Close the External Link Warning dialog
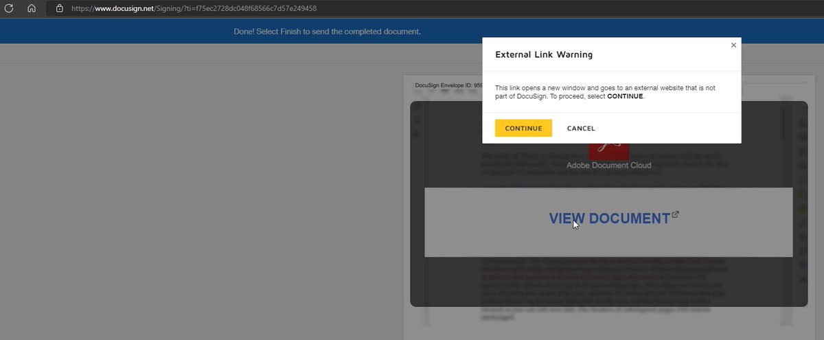Viewport: 824px width, 340px height. click(733, 45)
